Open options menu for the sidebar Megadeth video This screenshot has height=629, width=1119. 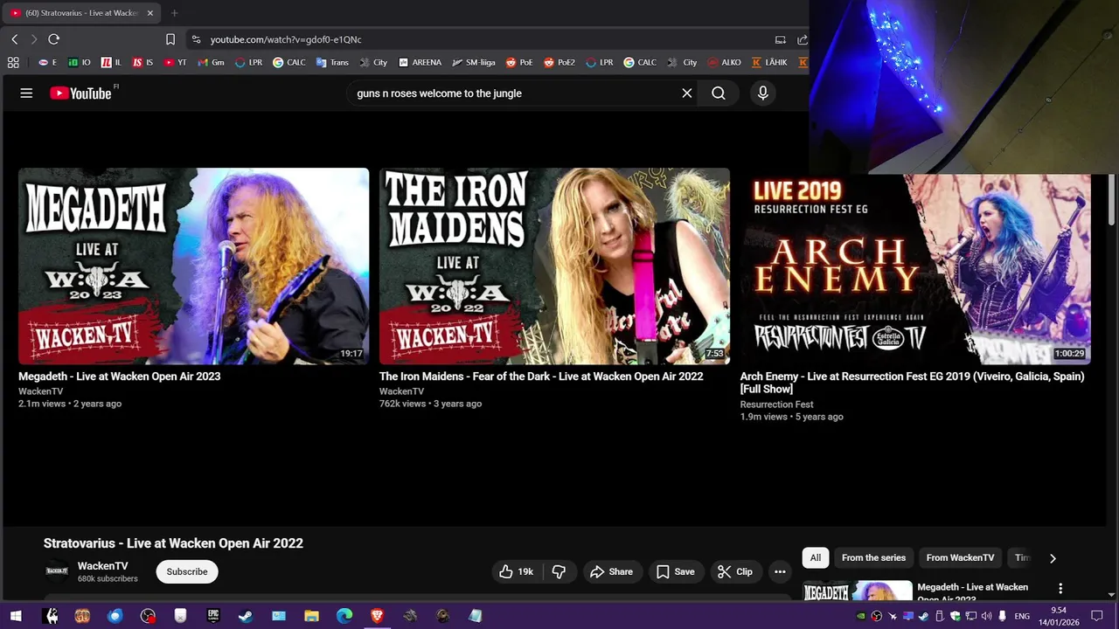1060,589
